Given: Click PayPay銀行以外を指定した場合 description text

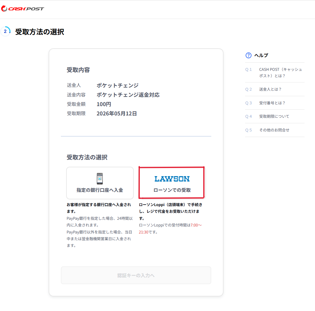Looking at the screenshot, I should pos(99,239).
